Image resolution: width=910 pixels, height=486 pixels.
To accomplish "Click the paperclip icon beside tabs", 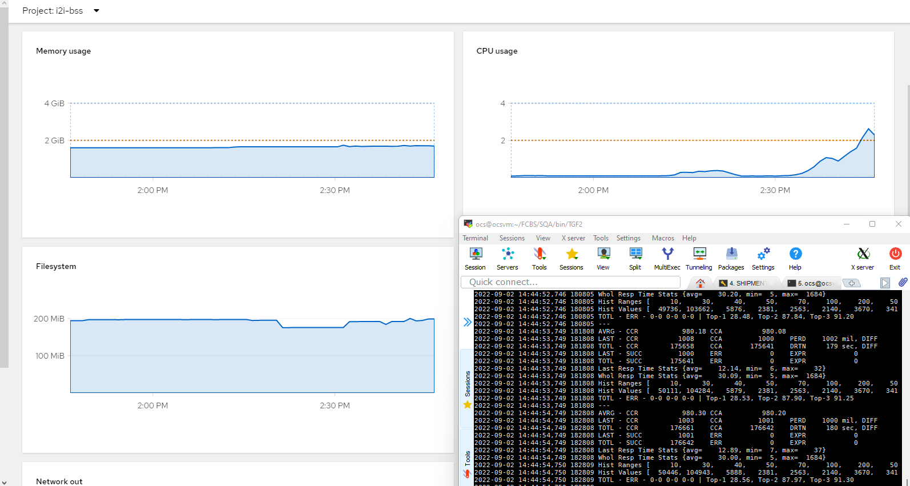I will pos(903,282).
